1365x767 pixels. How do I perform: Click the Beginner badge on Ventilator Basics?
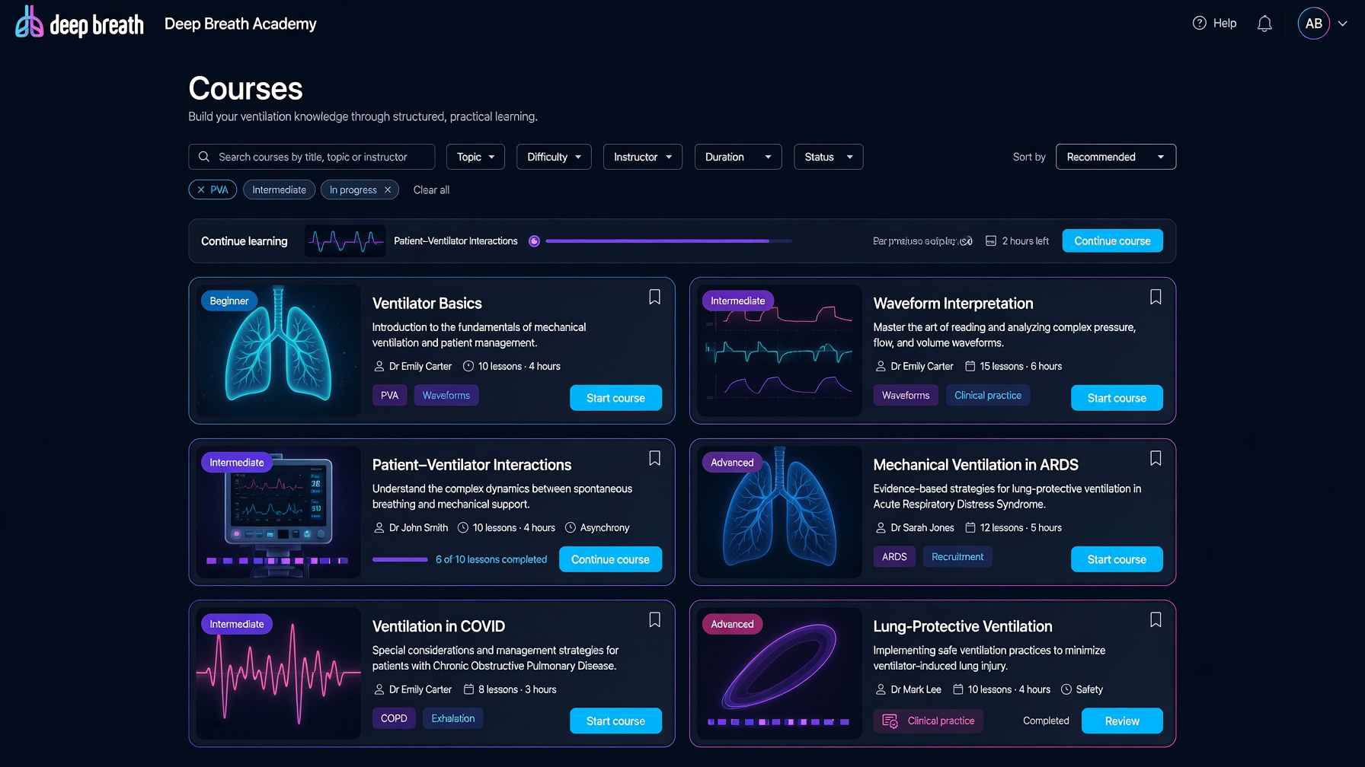pos(229,301)
